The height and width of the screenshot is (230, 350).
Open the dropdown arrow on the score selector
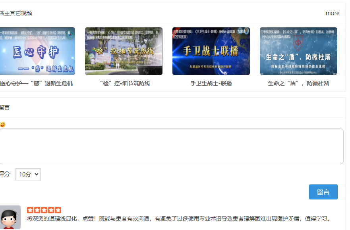pyautogui.click(x=37, y=174)
